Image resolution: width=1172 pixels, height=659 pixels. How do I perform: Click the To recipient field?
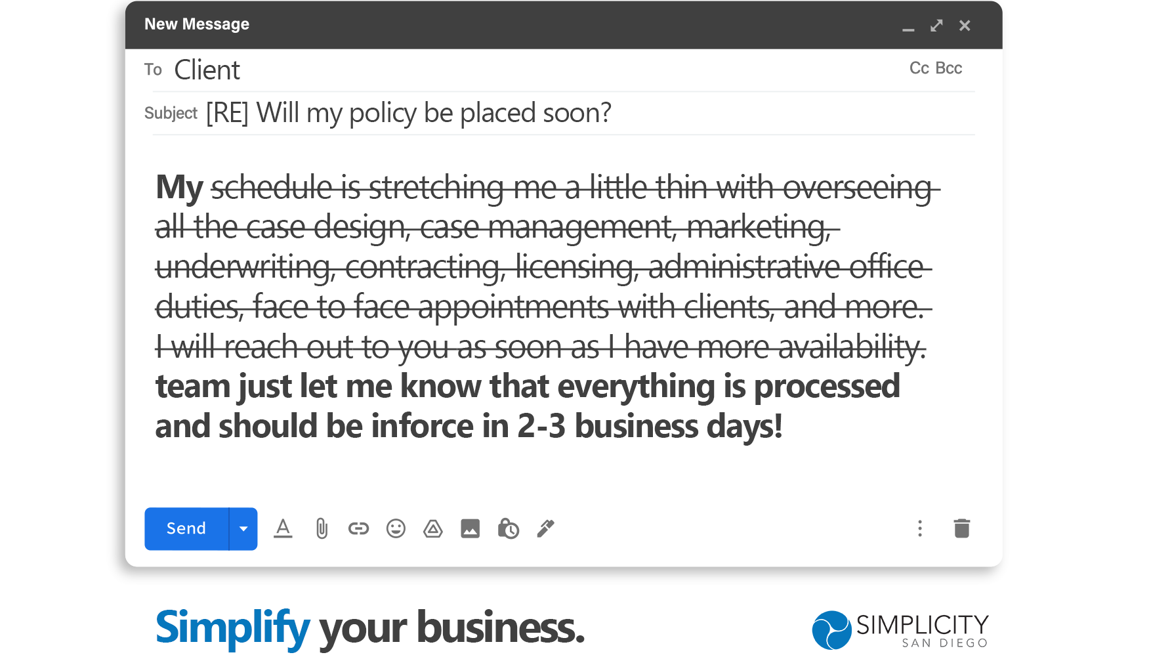525,70
